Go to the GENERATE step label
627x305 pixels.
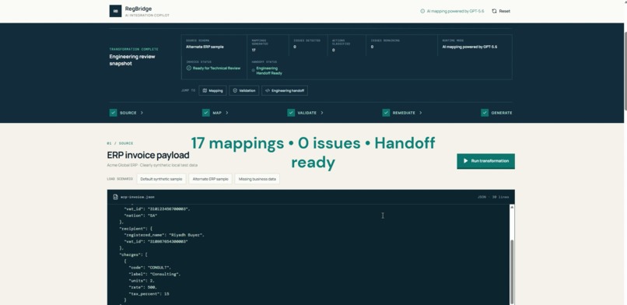(x=502, y=113)
